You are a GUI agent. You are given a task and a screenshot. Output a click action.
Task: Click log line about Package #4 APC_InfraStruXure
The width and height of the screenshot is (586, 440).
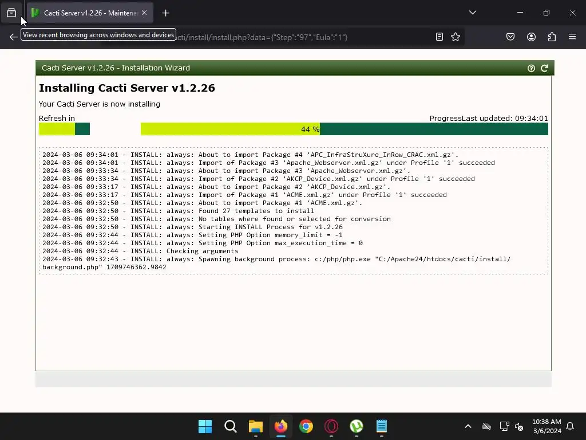251,155
